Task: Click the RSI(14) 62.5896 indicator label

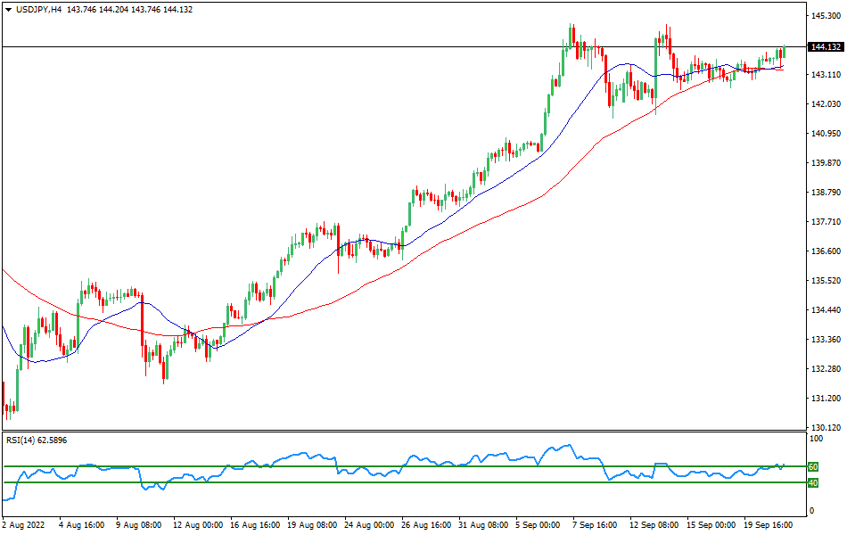Action: point(37,440)
